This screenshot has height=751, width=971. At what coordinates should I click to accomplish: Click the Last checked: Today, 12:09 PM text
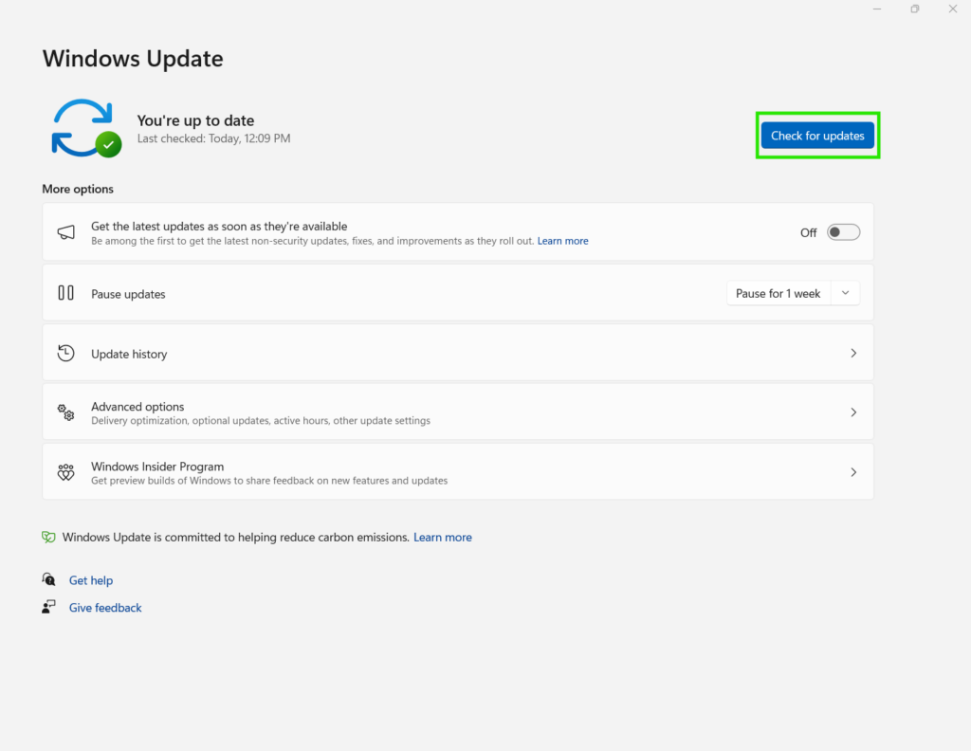point(213,138)
